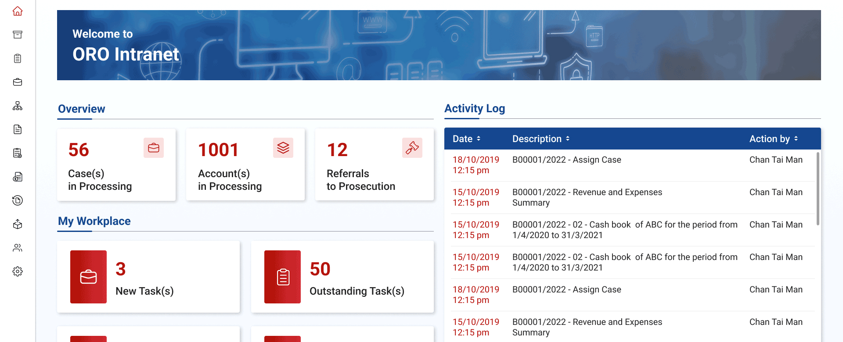Viewport: 843px width, 342px height.
Task: Select the organization hierarchy sidebar icon
Action: point(18,106)
